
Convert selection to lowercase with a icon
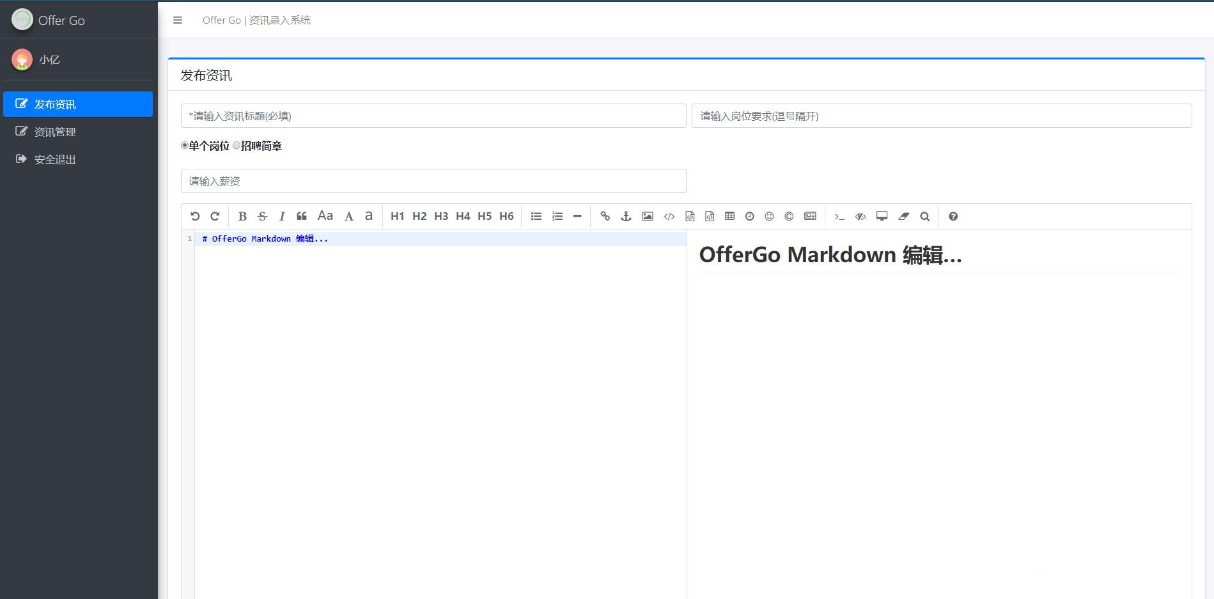coord(369,216)
